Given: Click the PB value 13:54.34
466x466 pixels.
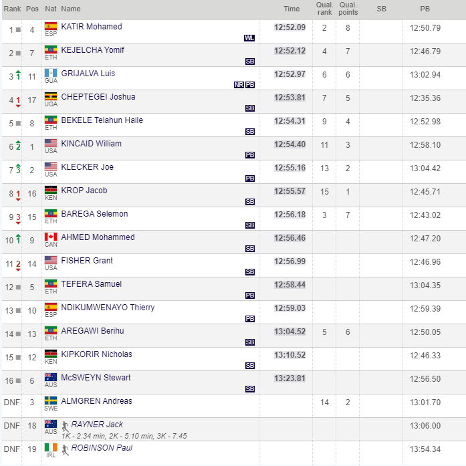Looking at the screenshot, I should click(x=425, y=449).
